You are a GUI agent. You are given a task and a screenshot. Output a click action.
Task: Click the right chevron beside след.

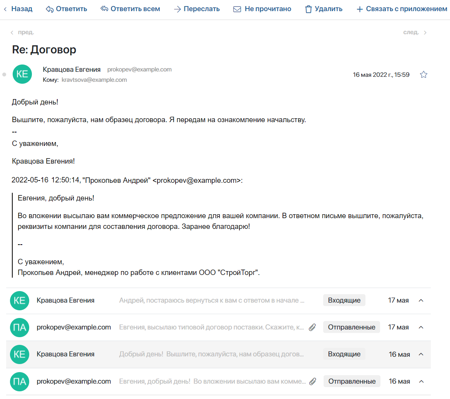(x=425, y=33)
